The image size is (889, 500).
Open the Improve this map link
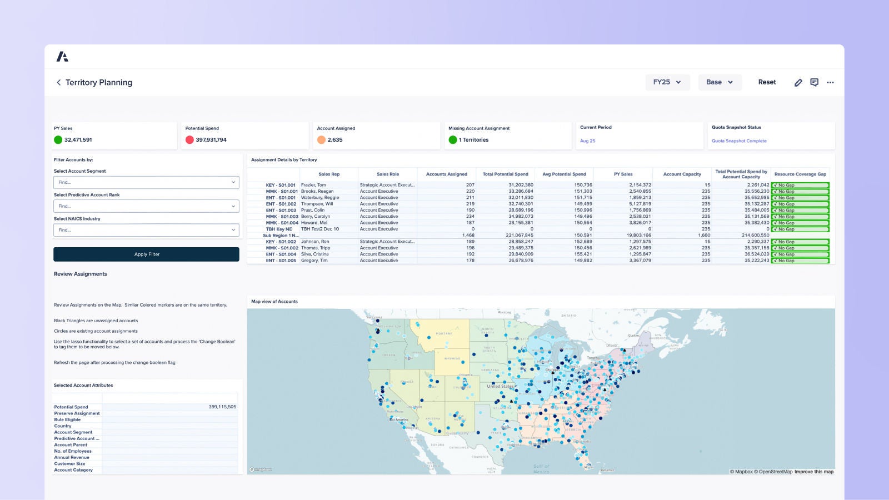tap(813, 471)
